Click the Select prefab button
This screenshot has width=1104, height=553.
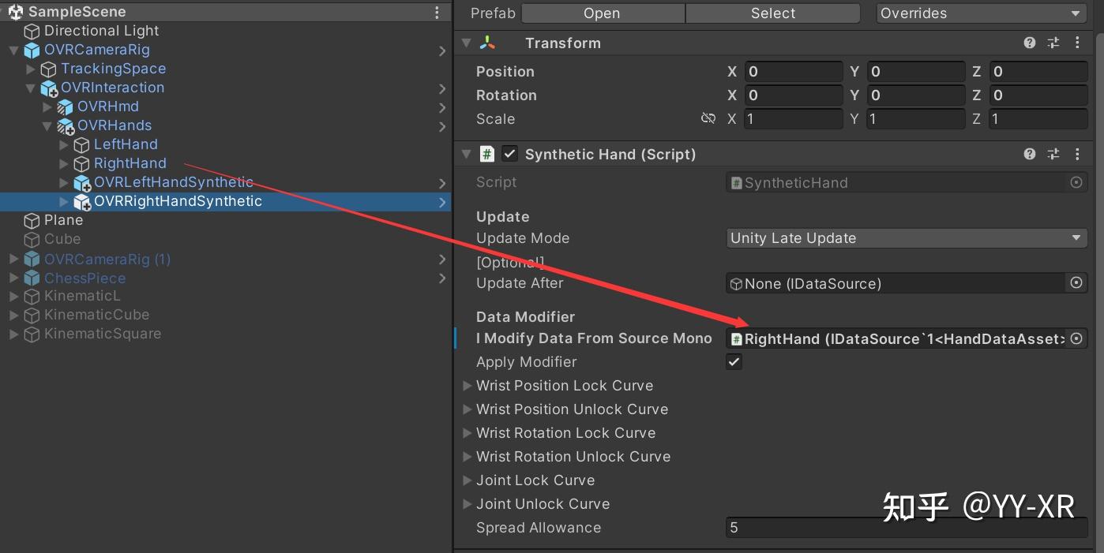(x=772, y=13)
